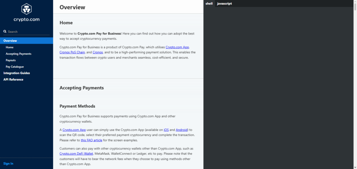The height and width of the screenshot is (169, 357).
Task: Expand API Reference section
Action: pyautogui.click(x=13, y=79)
